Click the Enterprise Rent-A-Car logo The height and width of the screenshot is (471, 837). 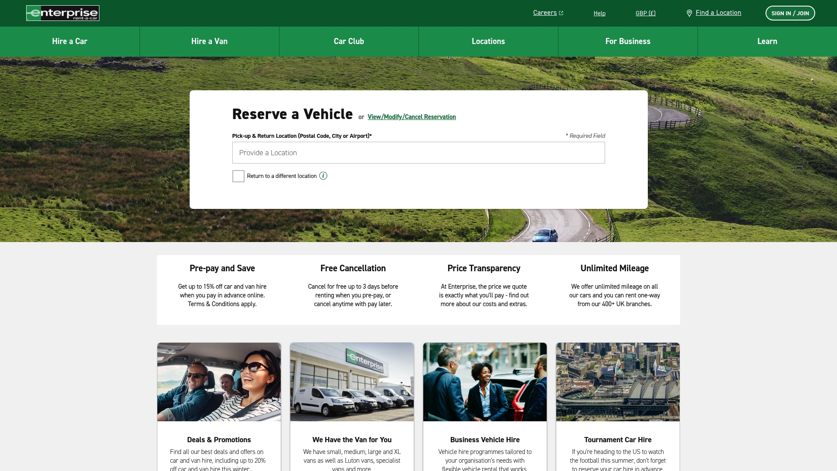pyautogui.click(x=63, y=13)
